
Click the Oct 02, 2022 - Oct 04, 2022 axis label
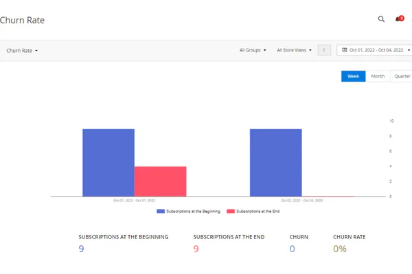(301, 201)
